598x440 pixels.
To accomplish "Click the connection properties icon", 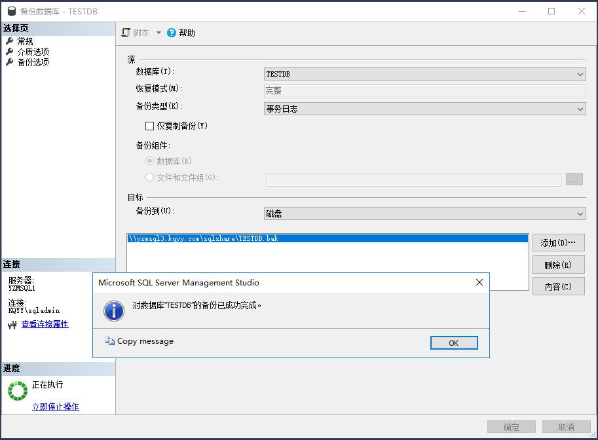I will 12,325.
